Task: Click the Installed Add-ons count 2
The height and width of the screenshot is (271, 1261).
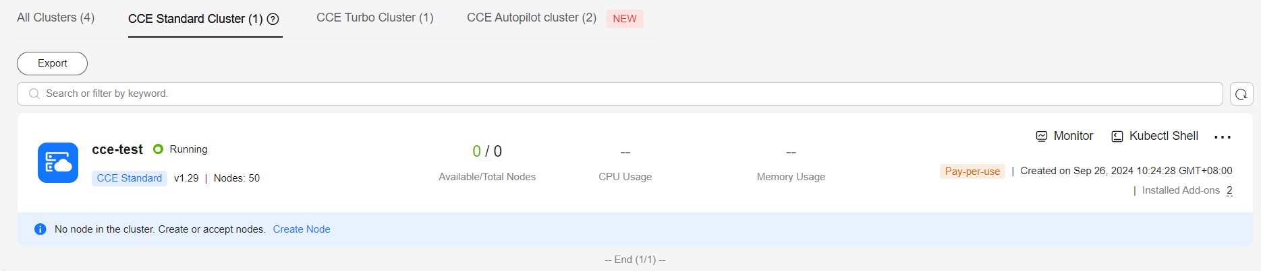Action: tap(1229, 190)
